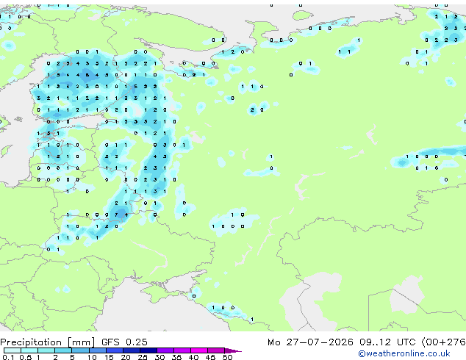Pick the legend swatch between 15 and 20
The height and width of the screenshot is (360, 466).
pyautogui.click(x=115, y=350)
